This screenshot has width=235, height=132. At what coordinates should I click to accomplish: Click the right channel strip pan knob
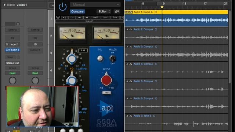click(x=35, y=81)
